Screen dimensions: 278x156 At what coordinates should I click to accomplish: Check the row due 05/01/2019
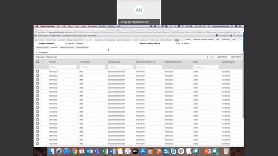pyautogui.click(x=37, y=88)
